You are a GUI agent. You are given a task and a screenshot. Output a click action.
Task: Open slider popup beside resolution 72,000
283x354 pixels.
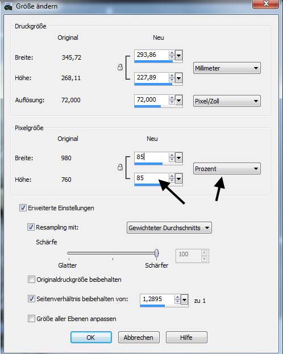[178, 100]
